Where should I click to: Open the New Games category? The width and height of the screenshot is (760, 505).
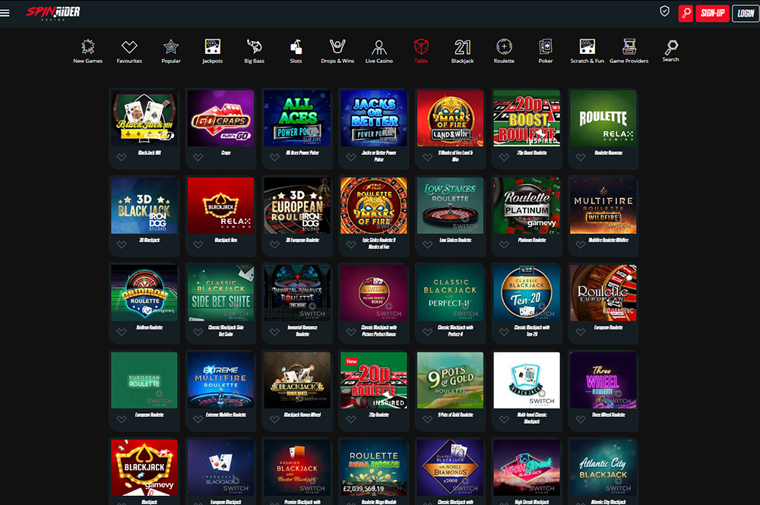click(x=88, y=50)
